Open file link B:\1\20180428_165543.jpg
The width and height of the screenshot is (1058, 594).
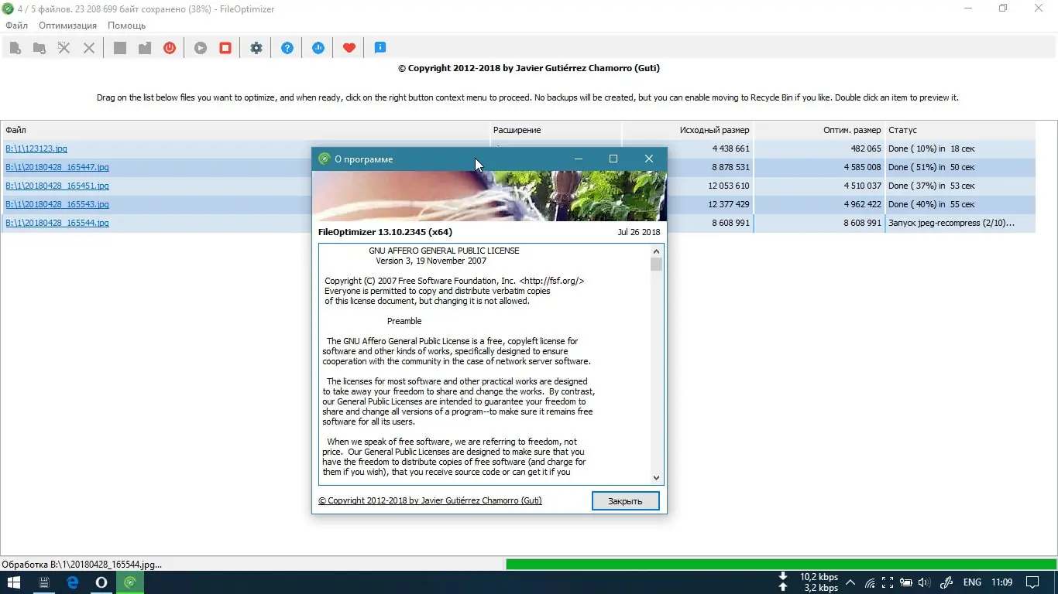pyautogui.click(x=57, y=204)
